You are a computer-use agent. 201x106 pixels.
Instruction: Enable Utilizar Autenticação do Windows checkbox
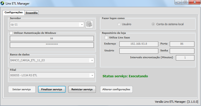[x=11, y=33]
